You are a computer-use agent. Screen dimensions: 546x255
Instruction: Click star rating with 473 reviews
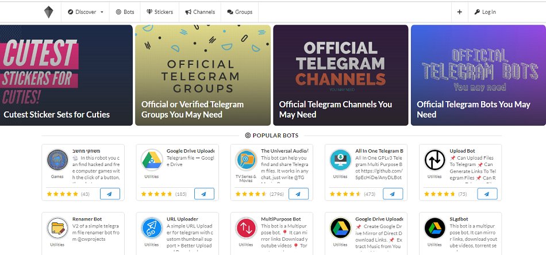pos(345,194)
